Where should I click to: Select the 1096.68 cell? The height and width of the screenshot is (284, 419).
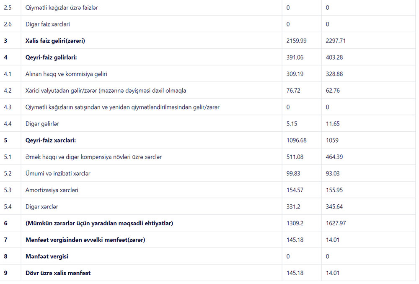point(297,140)
